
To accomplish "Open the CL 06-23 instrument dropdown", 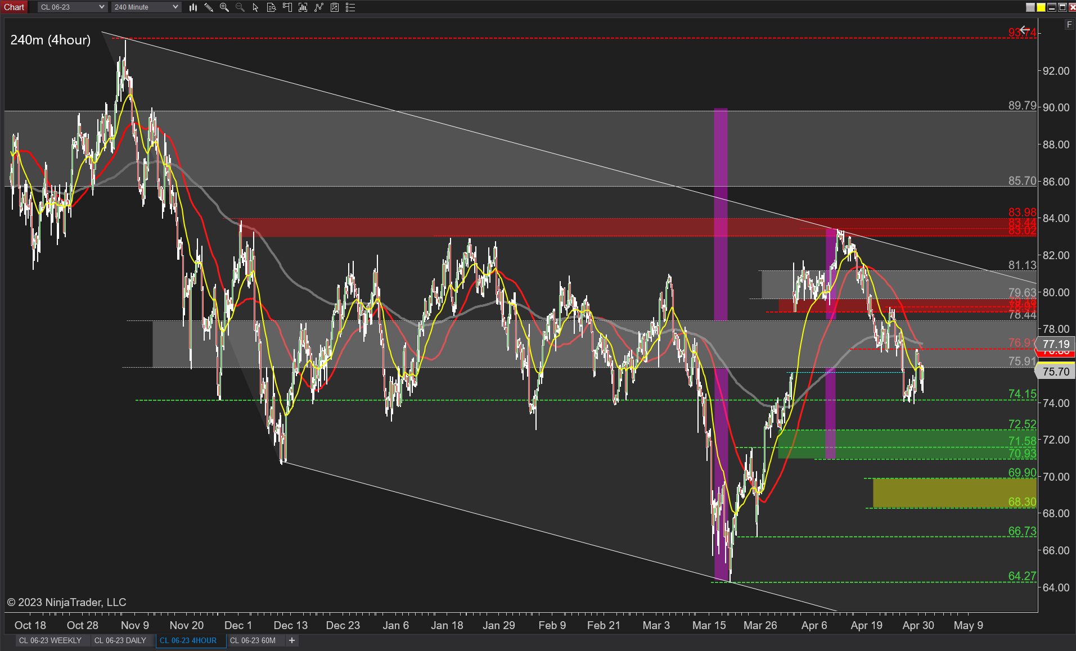I will [72, 7].
